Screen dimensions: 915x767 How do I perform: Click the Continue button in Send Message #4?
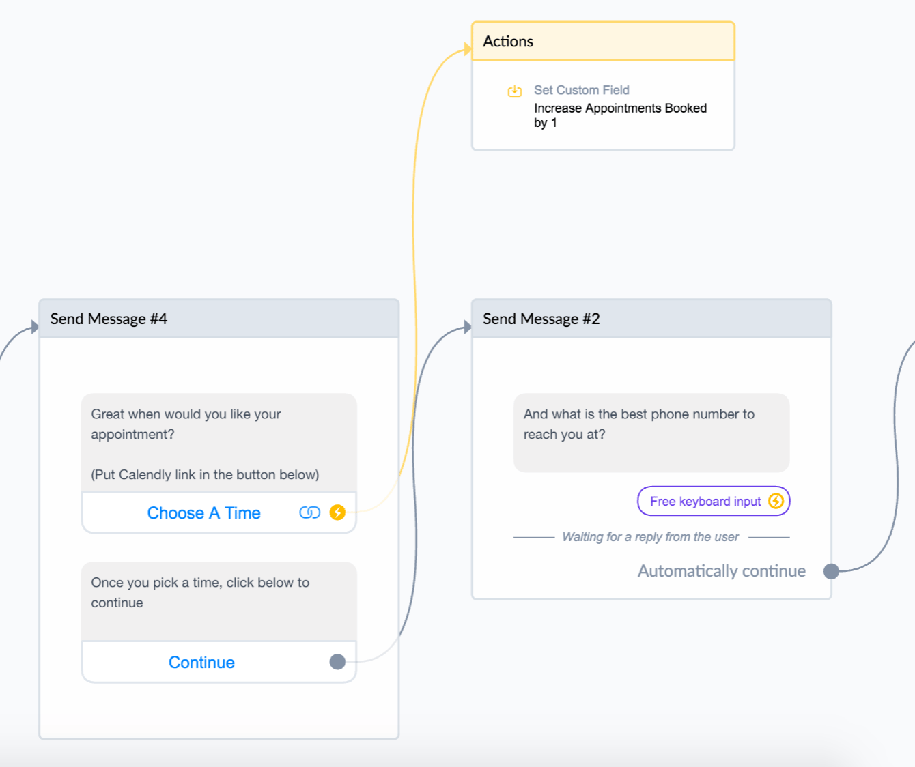(219, 662)
